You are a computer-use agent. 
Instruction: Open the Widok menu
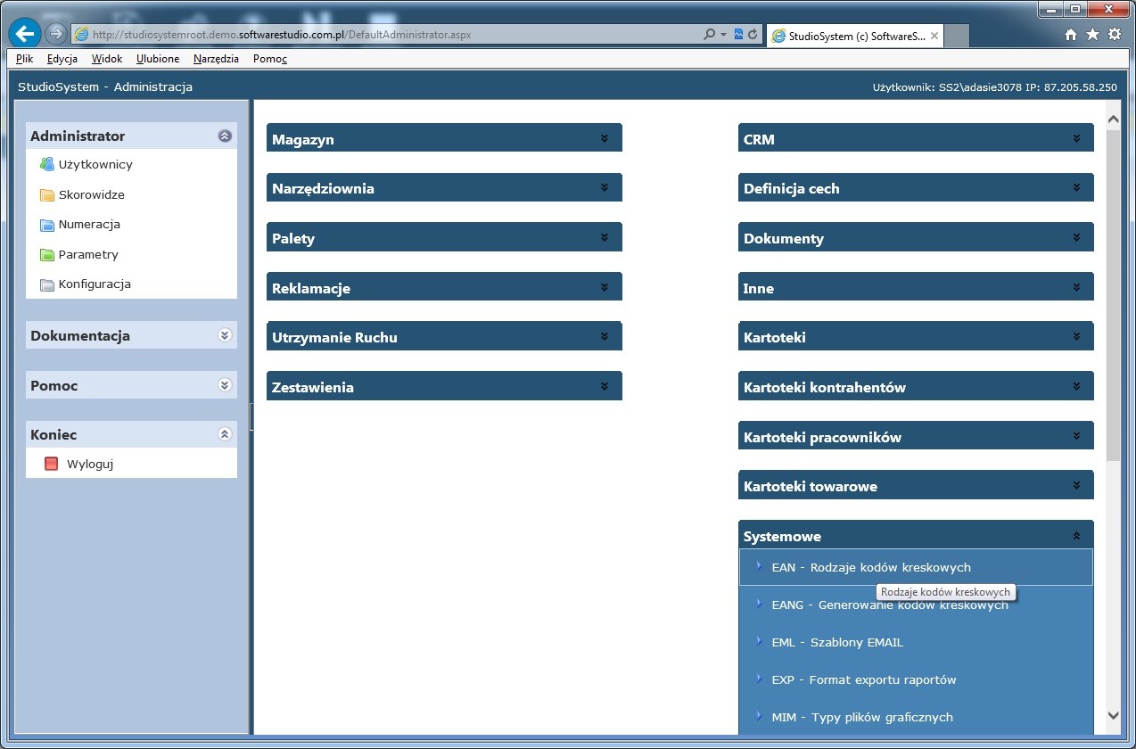pyautogui.click(x=107, y=59)
